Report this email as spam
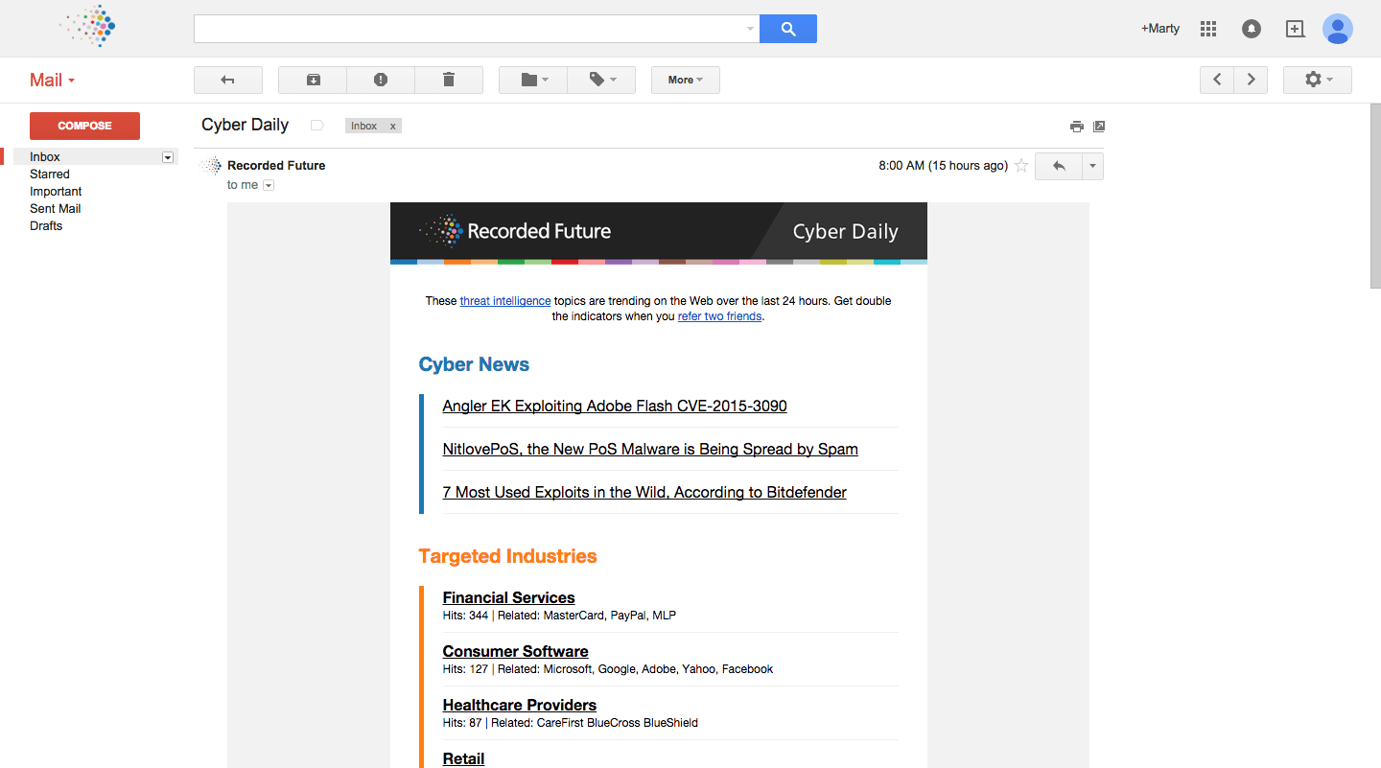1381x768 pixels. tap(381, 80)
